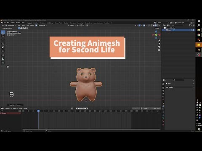
Task: Select the Move tool
Action: 3,40
